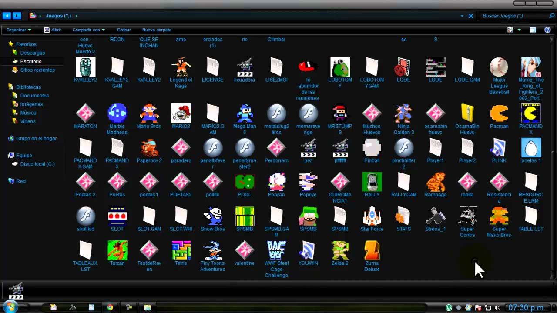Open the Snow Bros game icon
This screenshot has width=557, height=313.
tap(213, 216)
